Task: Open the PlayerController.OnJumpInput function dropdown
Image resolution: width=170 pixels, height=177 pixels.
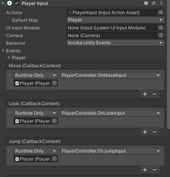Action: click(x=111, y=151)
